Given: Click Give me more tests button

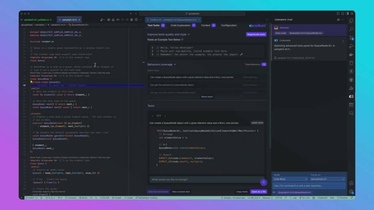Looking at the screenshot, I should tap(158, 192).
